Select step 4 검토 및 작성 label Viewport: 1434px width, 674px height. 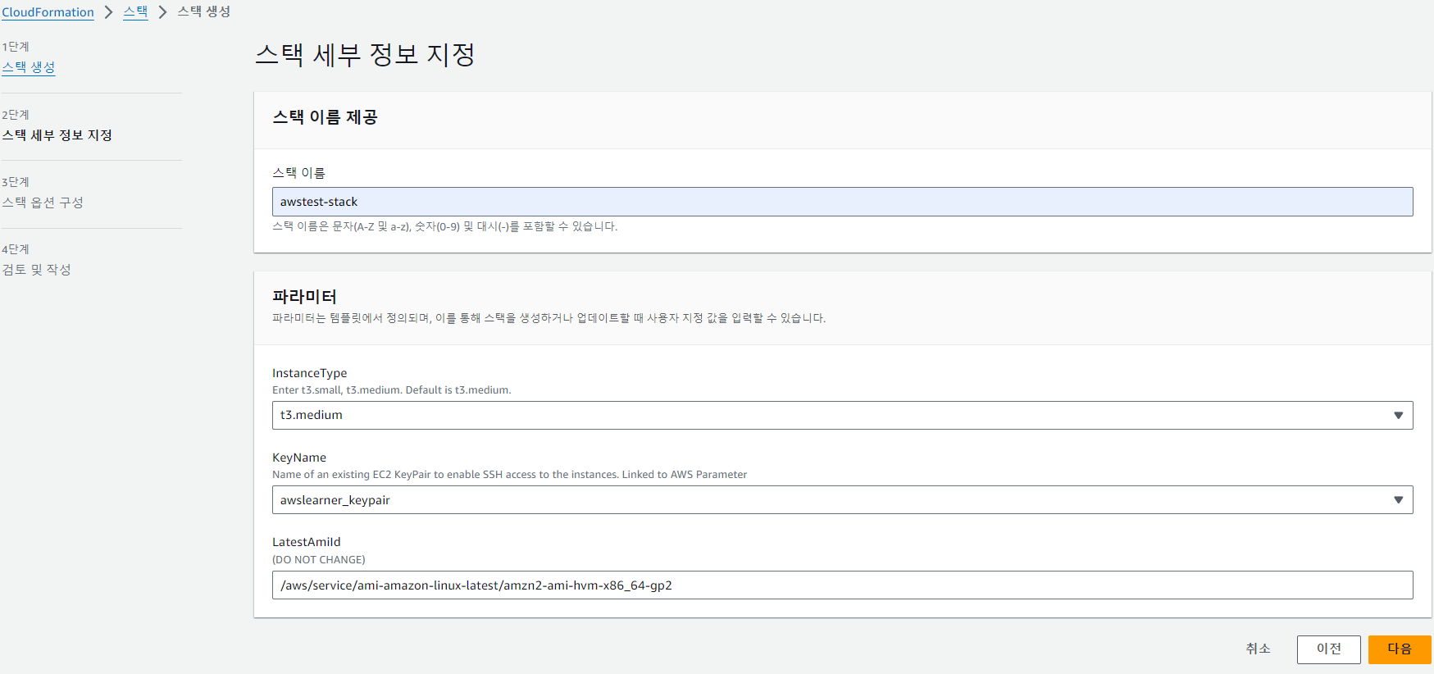[37, 270]
